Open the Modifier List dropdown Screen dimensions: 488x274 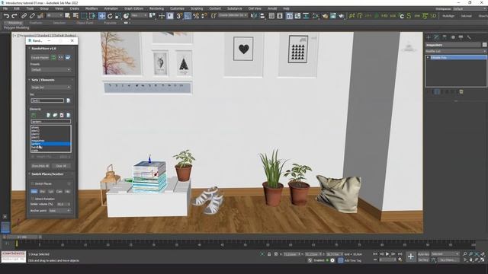456,51
